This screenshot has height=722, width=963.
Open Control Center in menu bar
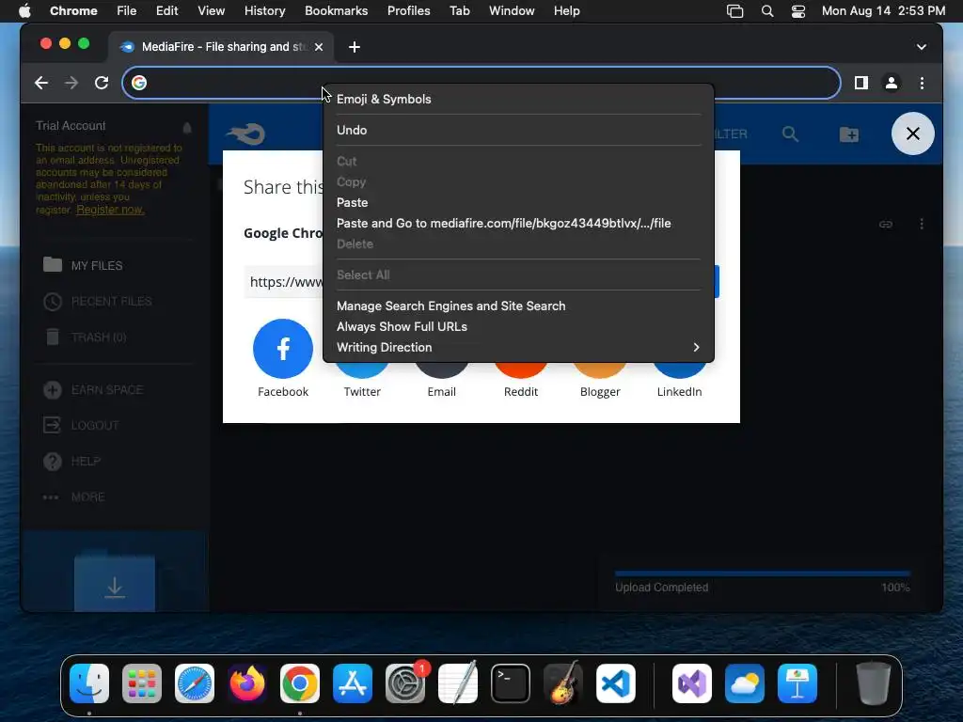click(x=797, y=11)
